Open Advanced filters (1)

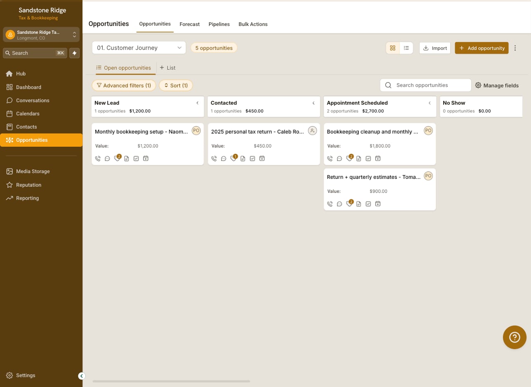coord(124,85)
